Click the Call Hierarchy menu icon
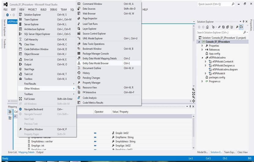 click(x=20, y=39)
